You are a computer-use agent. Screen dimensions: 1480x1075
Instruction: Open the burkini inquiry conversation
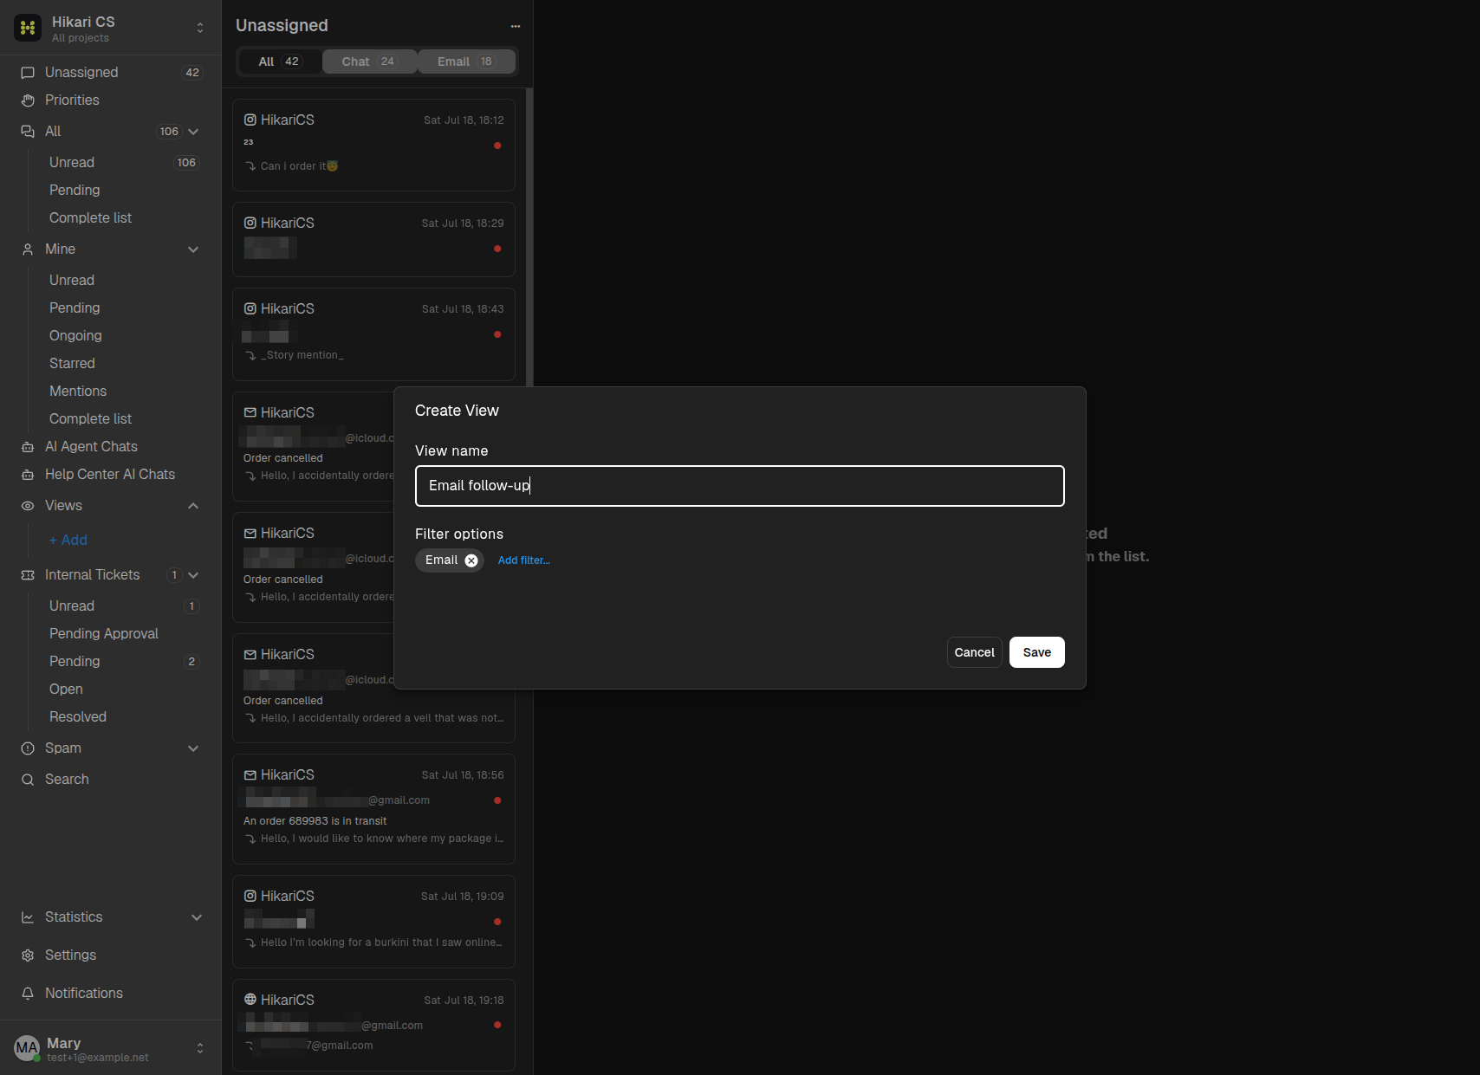point(373,922)
